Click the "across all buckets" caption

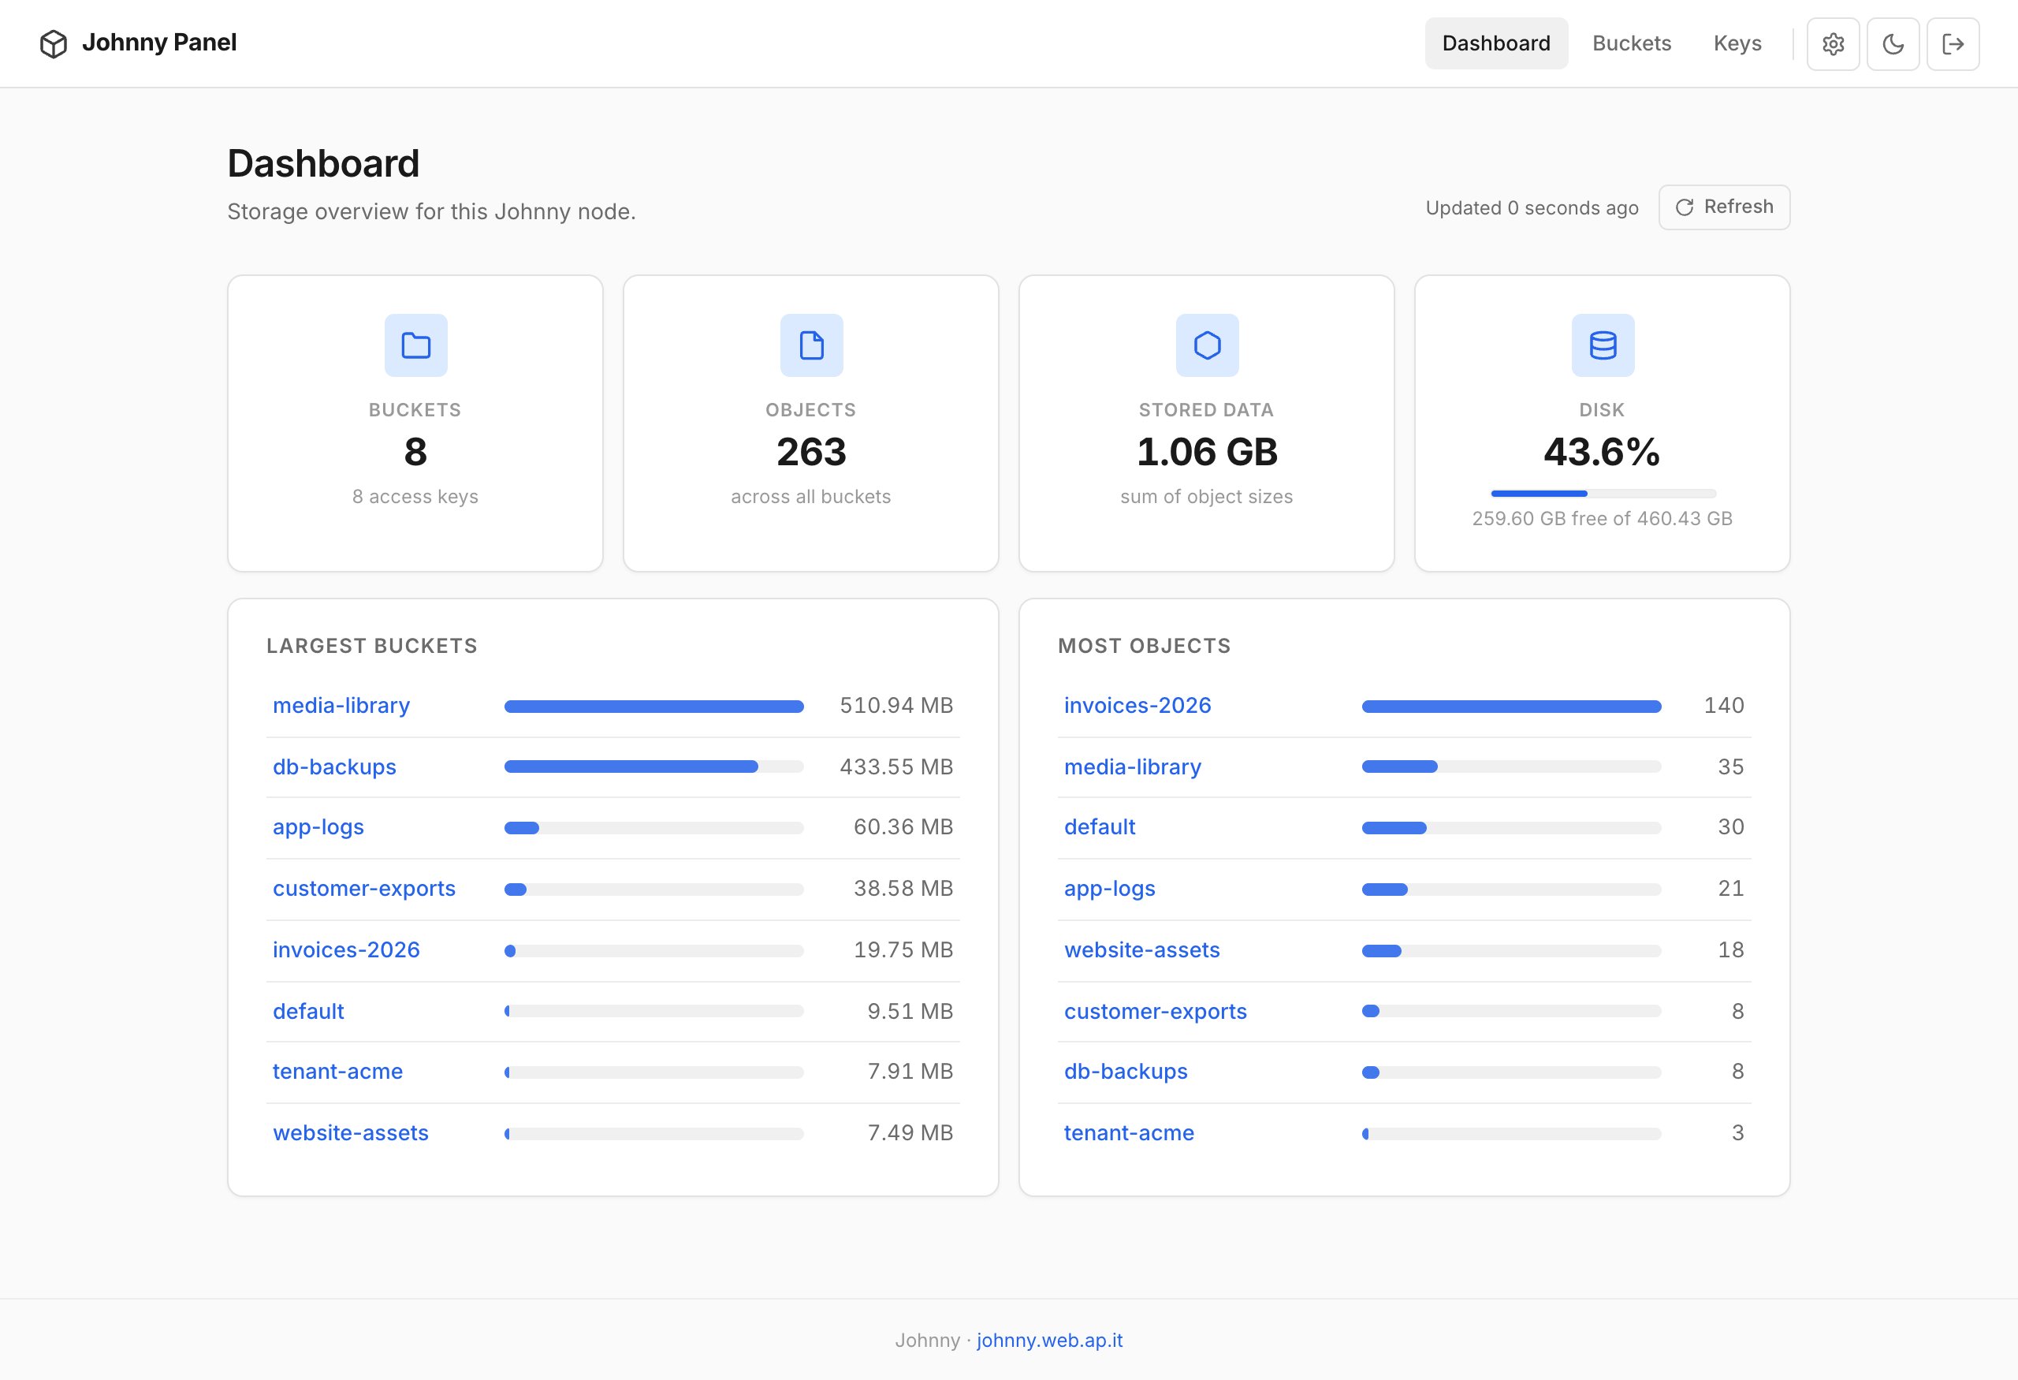811,497
